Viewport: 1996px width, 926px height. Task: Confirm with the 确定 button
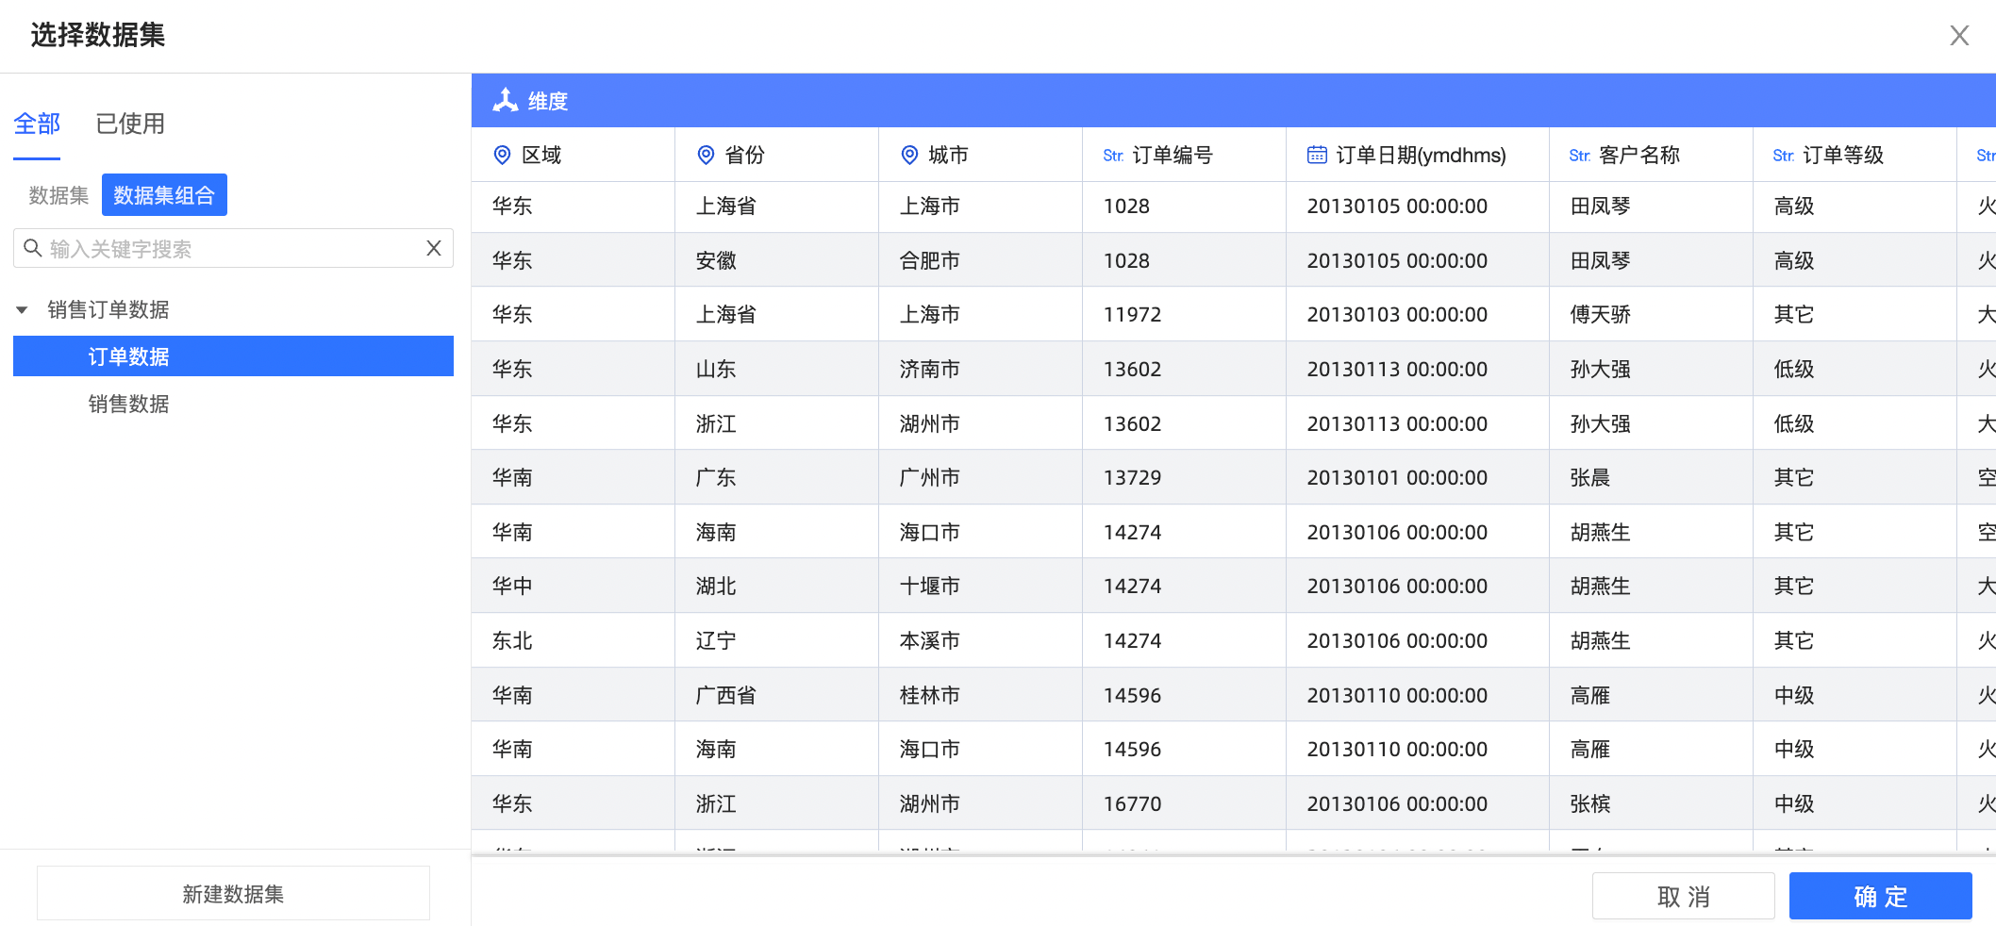point(1880,896)
